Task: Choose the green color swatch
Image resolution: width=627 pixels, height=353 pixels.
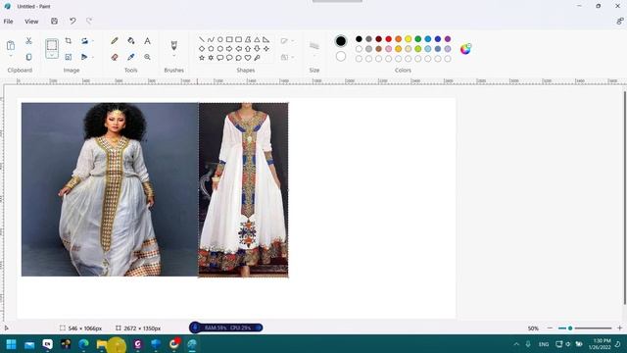Action: (418, 39)
